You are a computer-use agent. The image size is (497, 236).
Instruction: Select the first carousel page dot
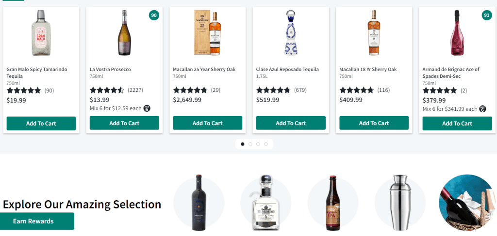coord(243,144)
